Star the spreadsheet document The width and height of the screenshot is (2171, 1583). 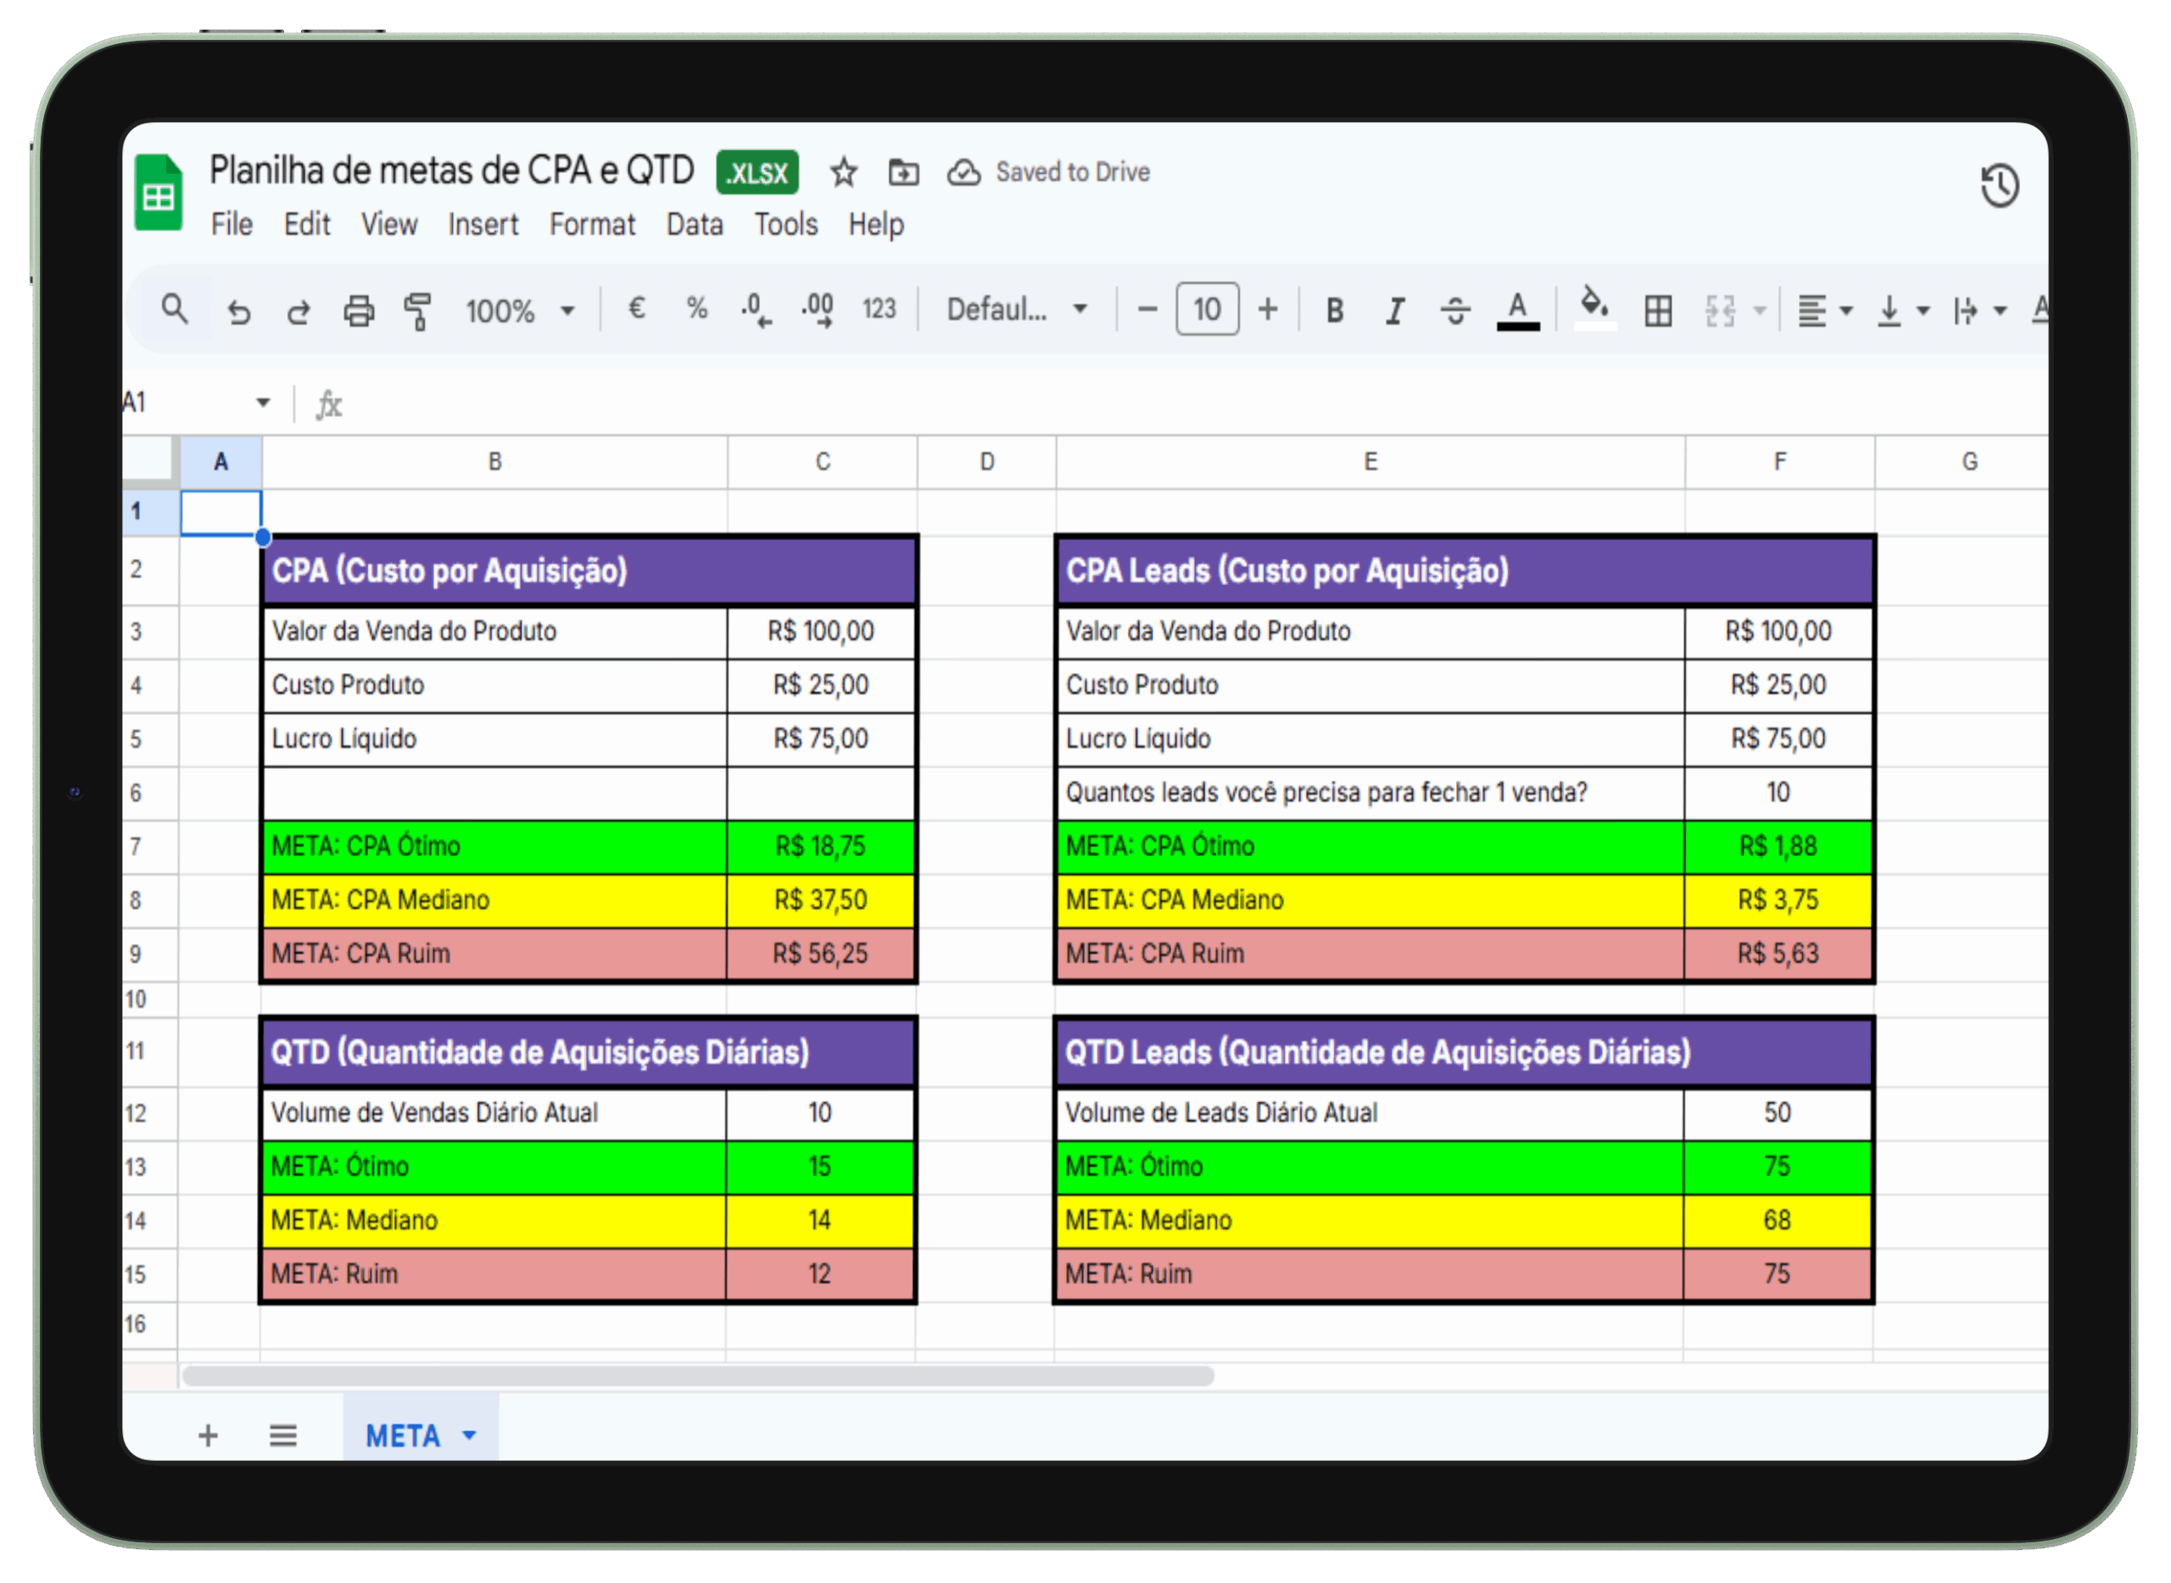(x=844, y=174)
